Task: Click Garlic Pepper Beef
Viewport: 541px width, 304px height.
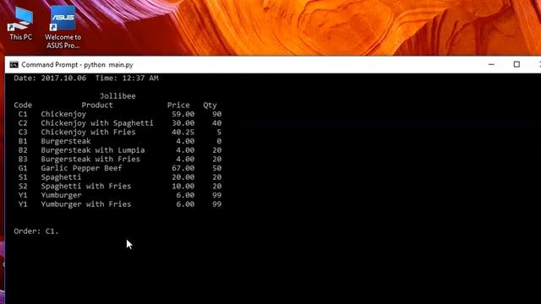Action: tap(81, 168)
